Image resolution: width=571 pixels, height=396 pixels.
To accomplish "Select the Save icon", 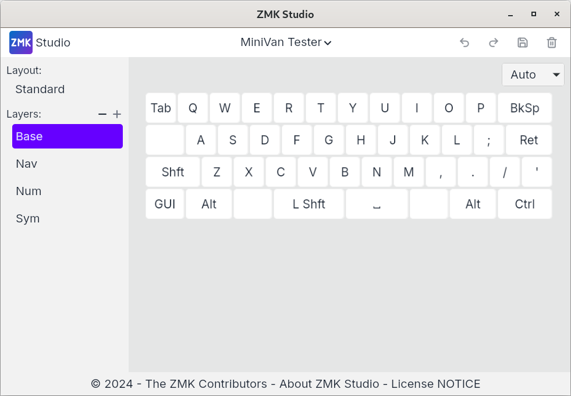I will (x=522, y=43).
